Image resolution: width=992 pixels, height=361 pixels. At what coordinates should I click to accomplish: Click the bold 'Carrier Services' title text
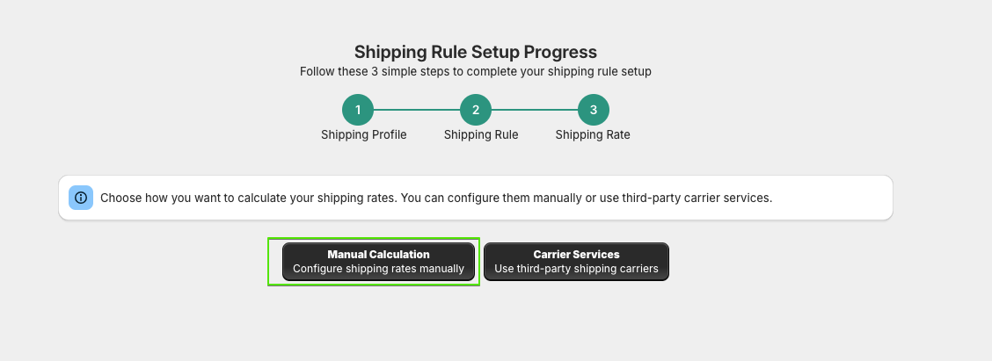pyautogui.click(x=576, y=254)
